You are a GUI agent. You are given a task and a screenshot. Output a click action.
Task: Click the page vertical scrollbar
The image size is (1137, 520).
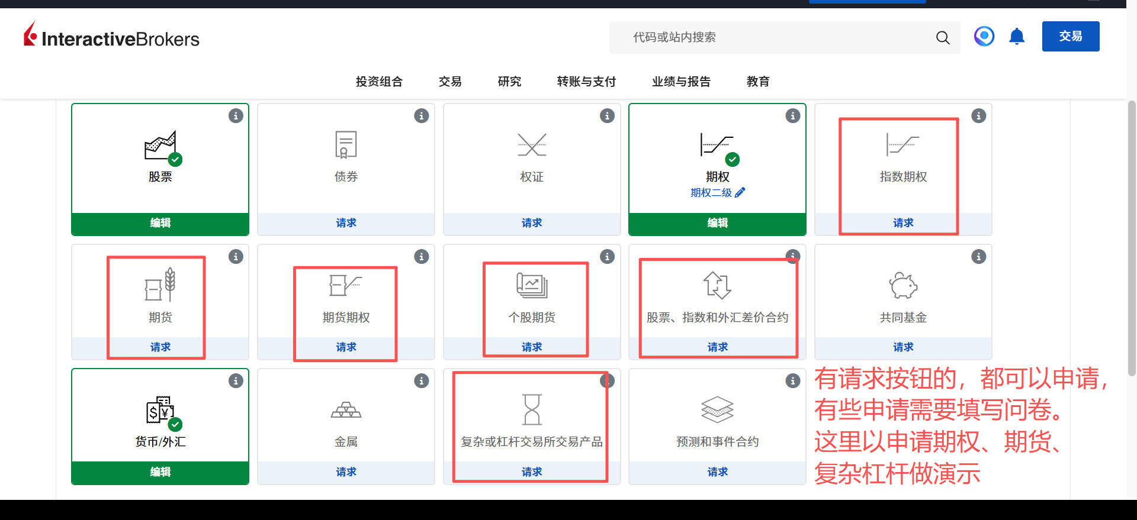click(x=1132, y=237)
